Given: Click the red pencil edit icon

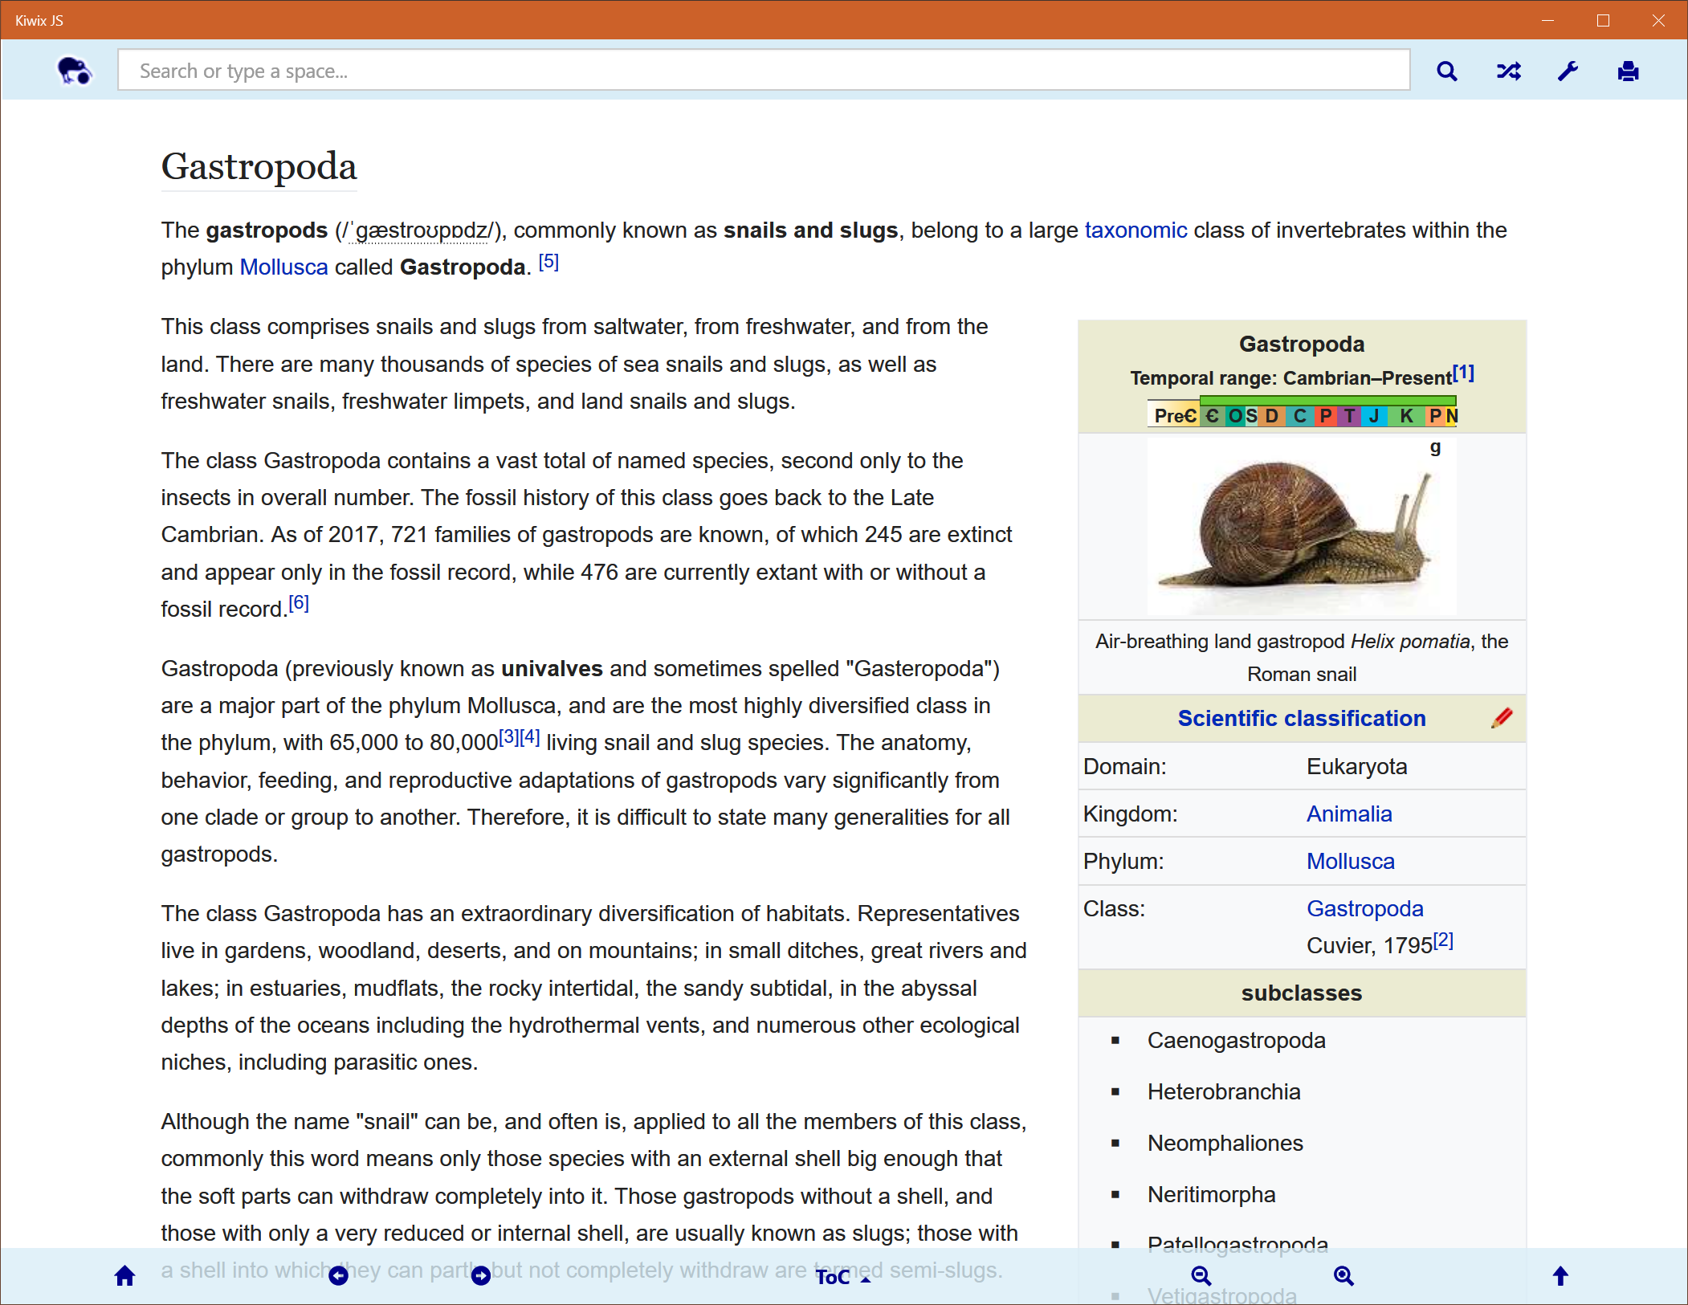Looking at the screenshot, I should tap(1502, 718).
